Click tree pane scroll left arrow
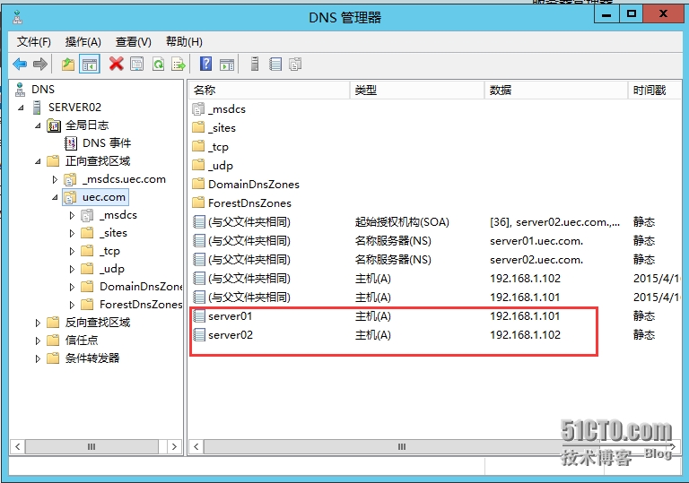The width and height of the screenshot is (689, 483). pyautogui.click(x=18, y=446)
